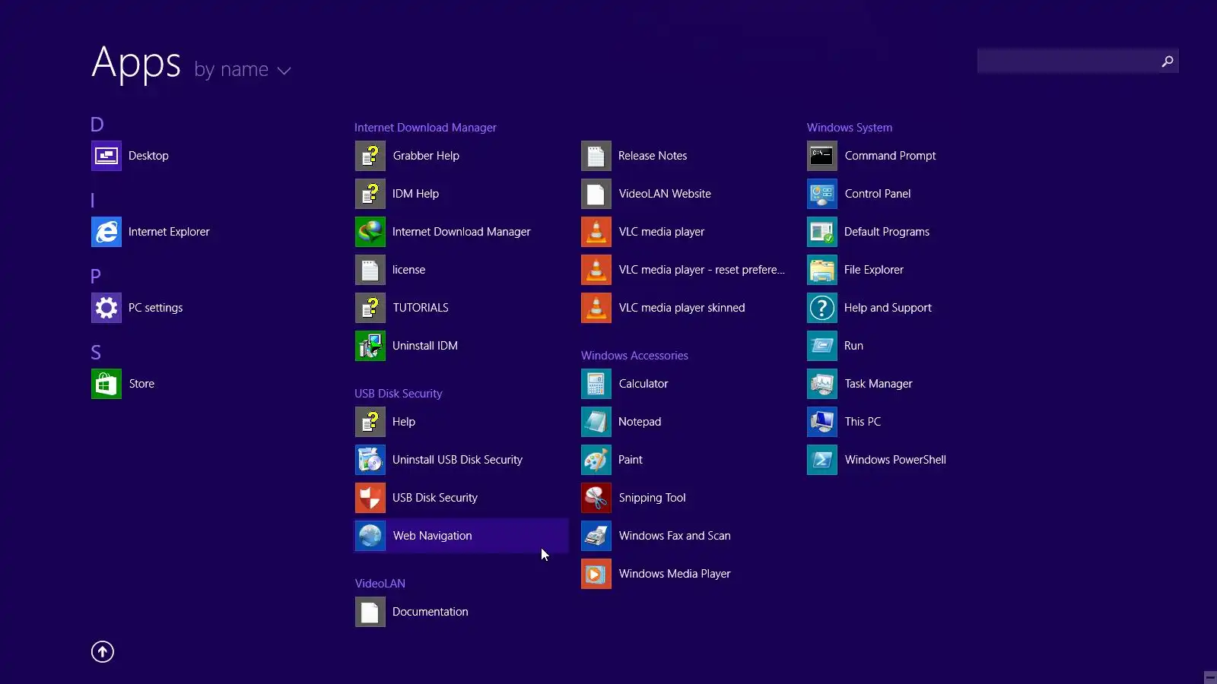The height and width of the screenshot is (684, 1217).
Task: Open Windows Fax and Scan icon
Action: coord(596,536)
